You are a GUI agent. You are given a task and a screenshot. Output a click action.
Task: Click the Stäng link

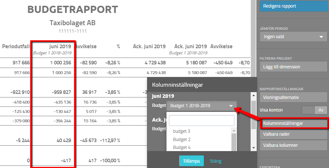click(x=215, y=161)
